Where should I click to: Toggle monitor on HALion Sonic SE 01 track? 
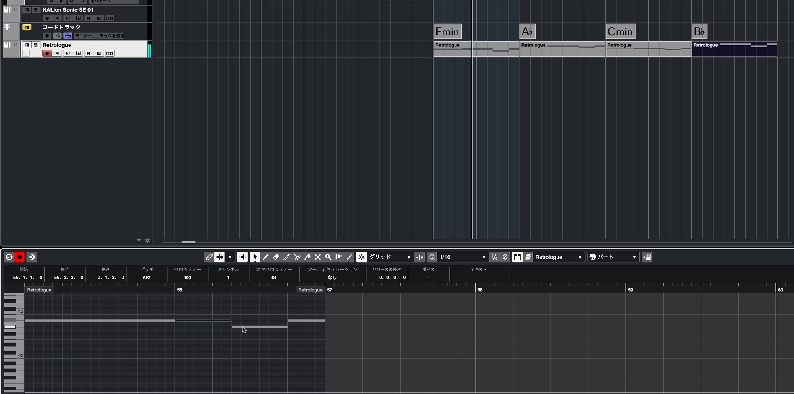(x=58, y=18)
